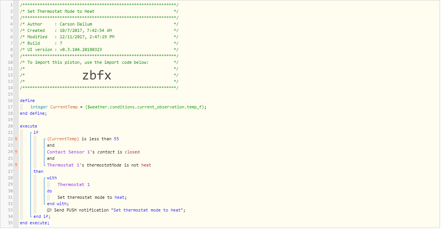Click the 'end define;' statement
The height and width of the screenshot is (231, 443).
(x=33, y=113)
